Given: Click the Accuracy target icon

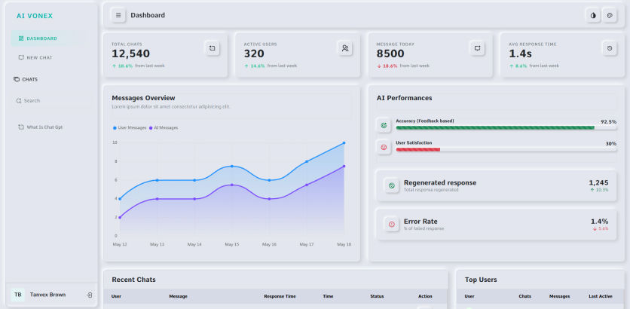Looking at the screenshot, I should [x=384, y=125].
